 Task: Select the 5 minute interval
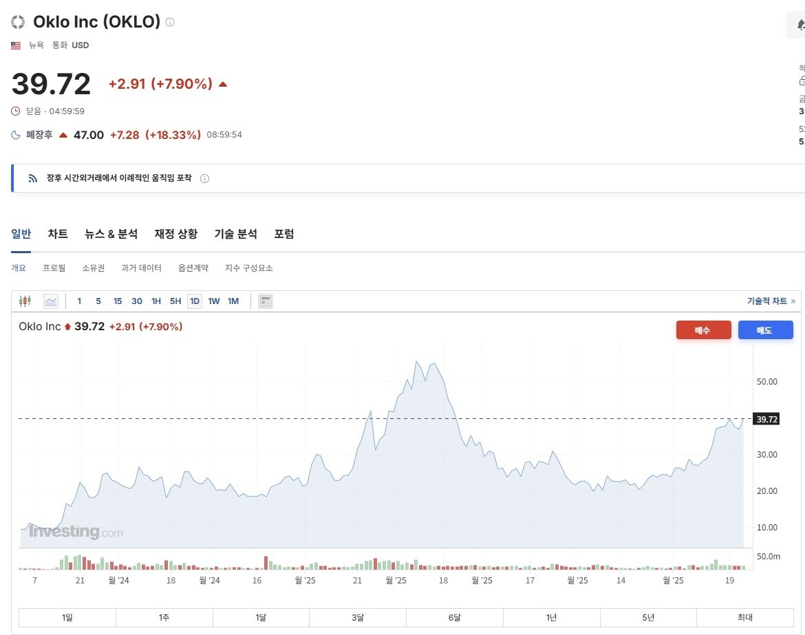click(98, 301)
